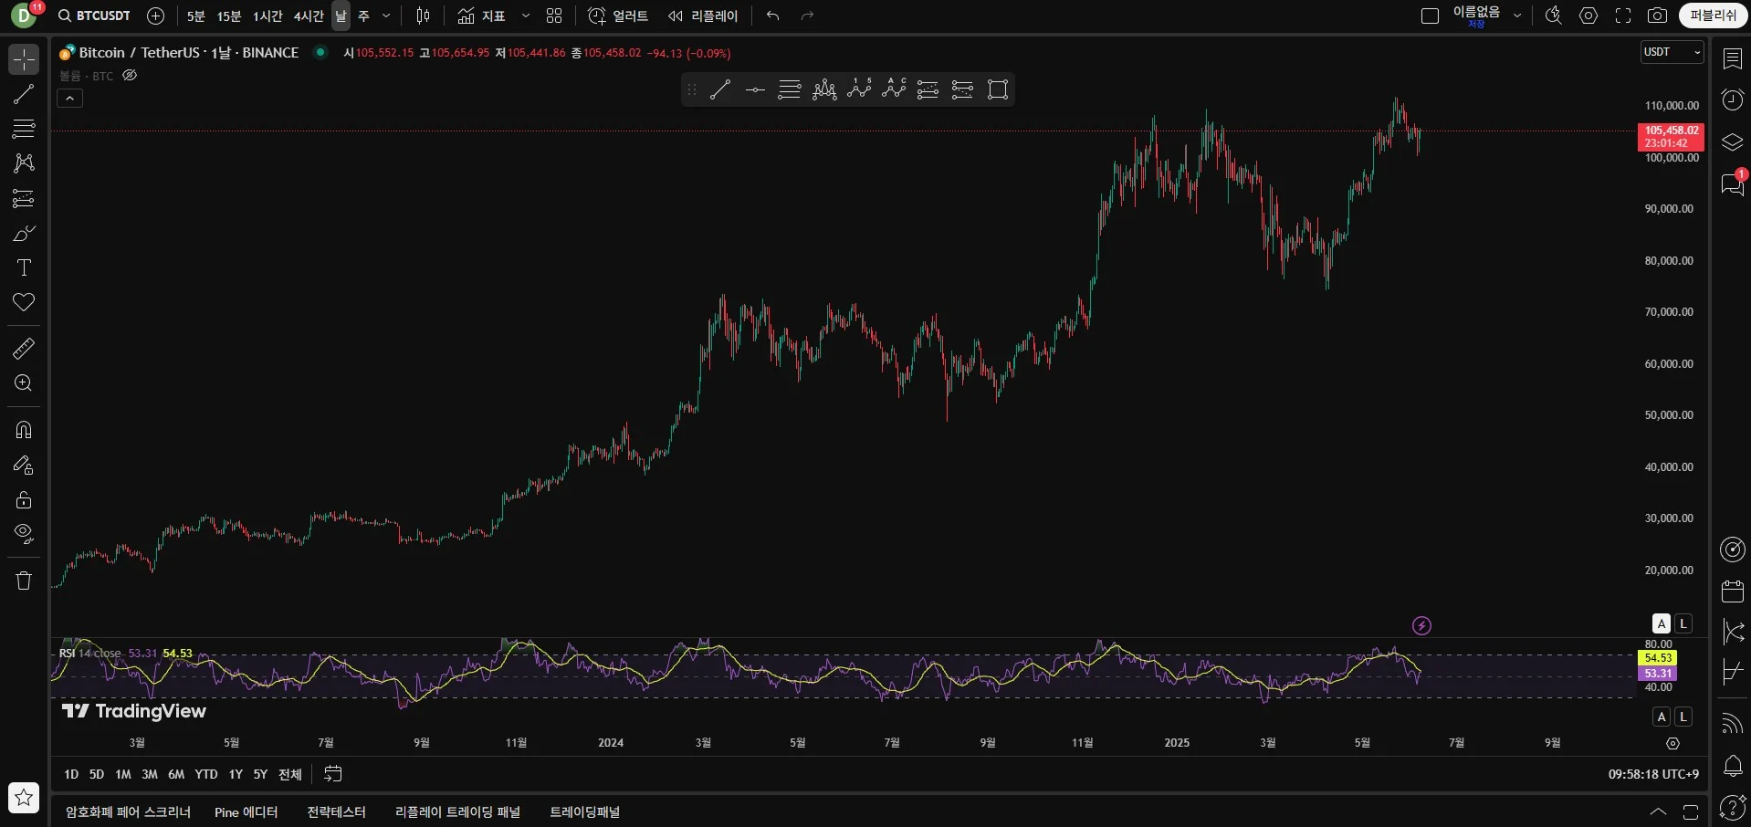Open the USDT currency dropdown
Screen dimensions: 1751x827
[1672, 52]
